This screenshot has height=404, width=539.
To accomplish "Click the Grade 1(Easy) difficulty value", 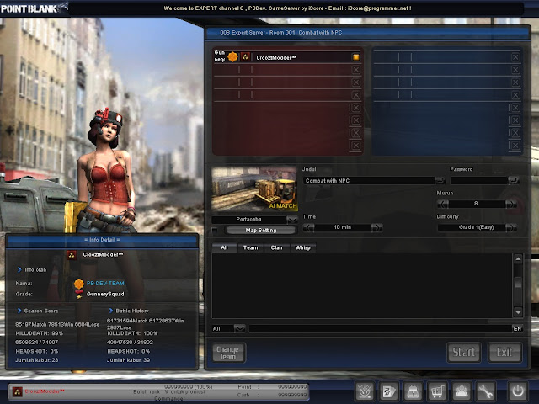I will pos(477,227).
